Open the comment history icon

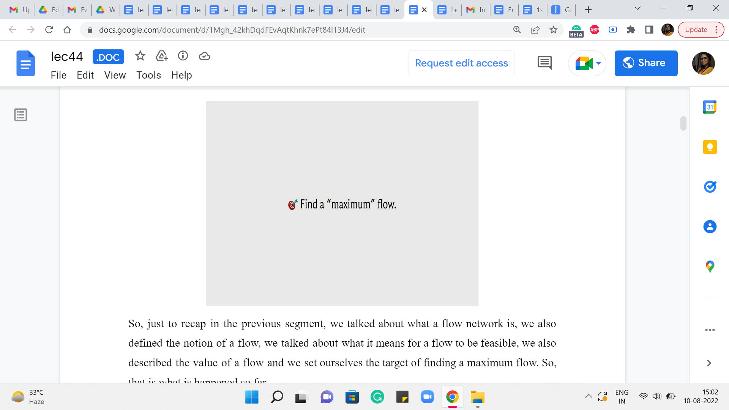pos(544,63)
